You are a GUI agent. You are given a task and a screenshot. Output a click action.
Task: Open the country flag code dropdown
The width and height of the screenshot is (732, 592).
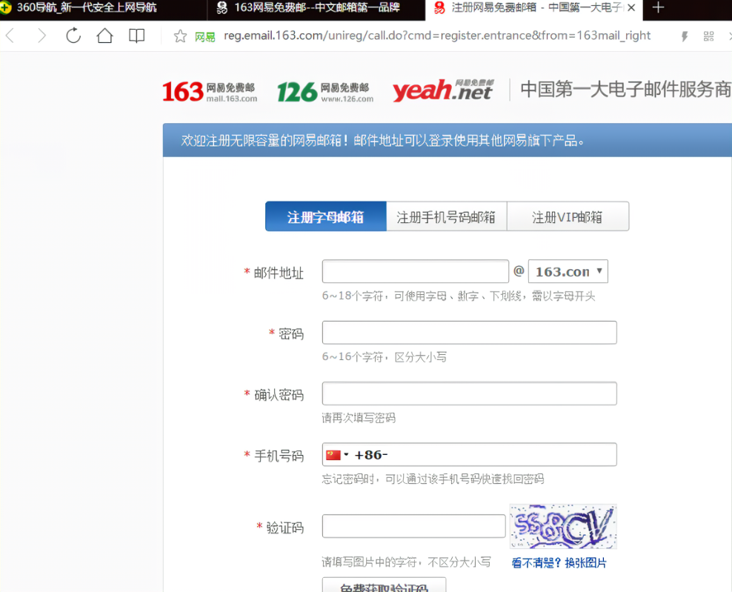(x=338, y=455)
